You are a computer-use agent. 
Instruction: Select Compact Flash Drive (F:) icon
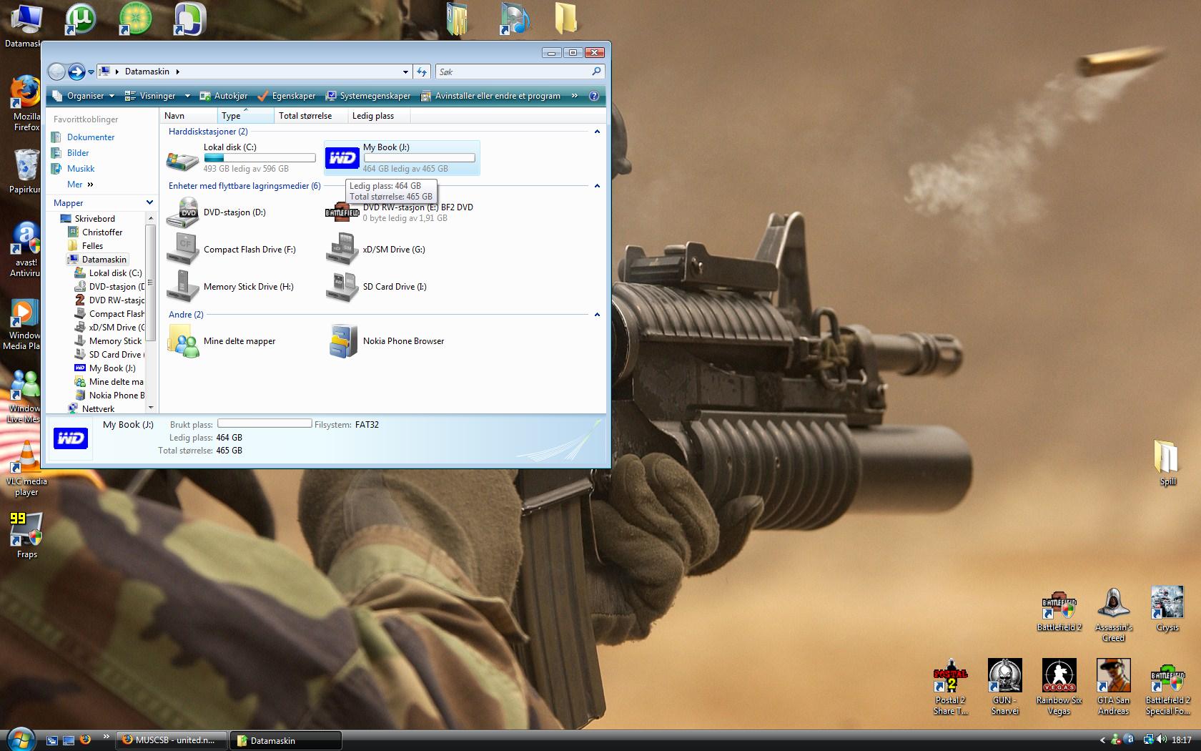(x=183, y=250)
